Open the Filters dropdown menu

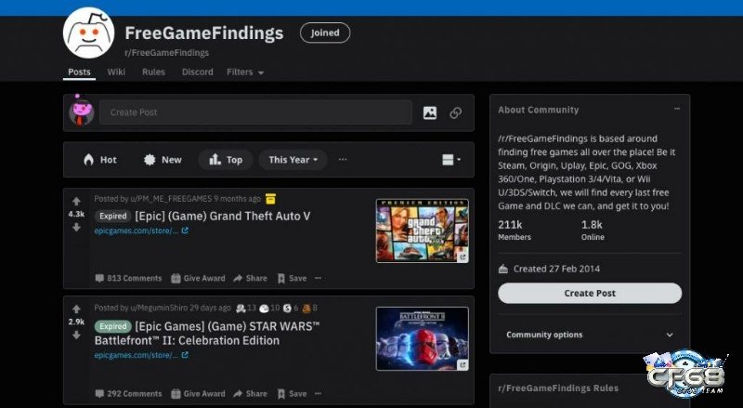tap(245, 72)
